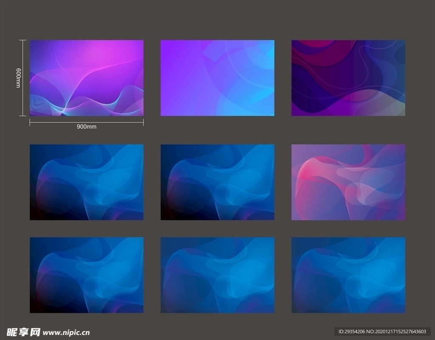Open the bottom-left dark blue wave thumbnail
The width and height of the screenshot is (435, 340).
click(x=86, y=275)
